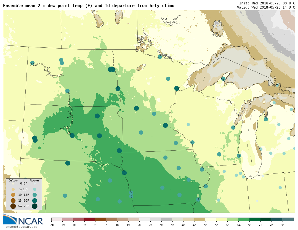Click the colorbar tick label 0
The height and width of the screenshot is (230, 298).
pos(95,225)
